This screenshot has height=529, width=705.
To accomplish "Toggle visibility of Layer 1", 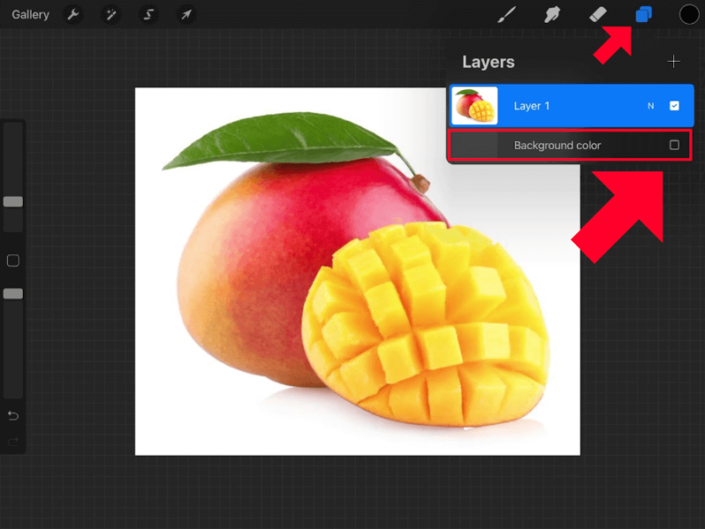I will tap(675, 105).
